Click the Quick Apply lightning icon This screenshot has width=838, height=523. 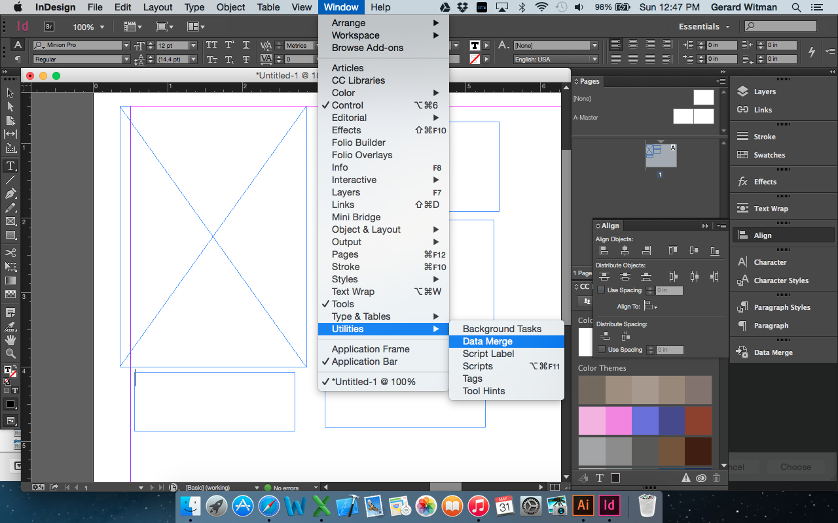(812, 52)
